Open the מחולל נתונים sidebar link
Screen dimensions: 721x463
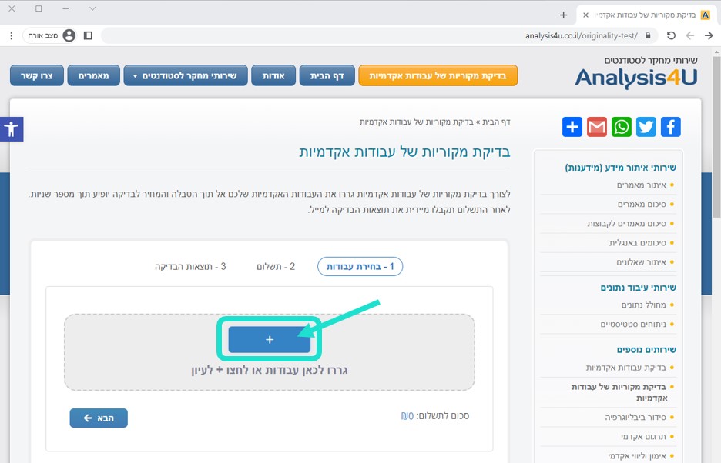coord(644,305)
